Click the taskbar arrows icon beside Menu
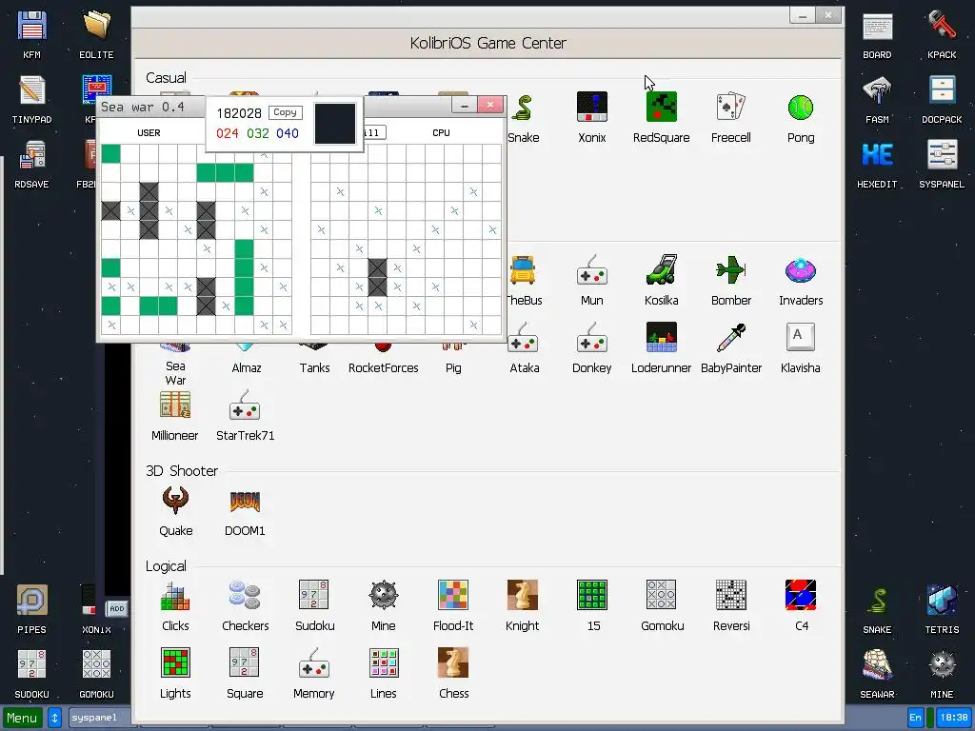 pos(54,718)
